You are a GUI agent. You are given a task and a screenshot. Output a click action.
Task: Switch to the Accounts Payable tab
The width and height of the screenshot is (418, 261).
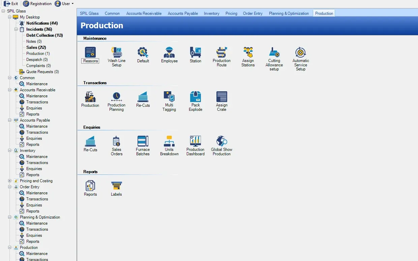click(x=183, y=13)
